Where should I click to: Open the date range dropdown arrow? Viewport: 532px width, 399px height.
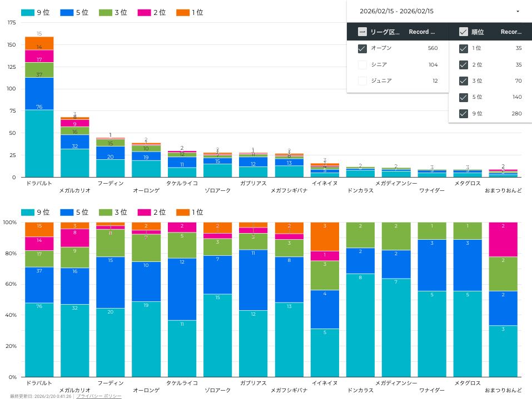coord(518,11)
